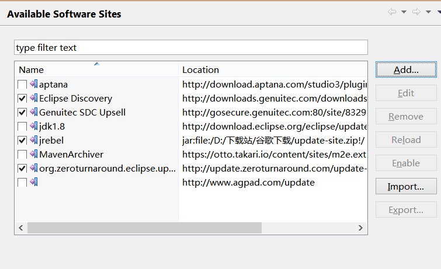Open the back history dropdown arrow
441x269 pixels.
pyautogui.click(x=404, y=12)
